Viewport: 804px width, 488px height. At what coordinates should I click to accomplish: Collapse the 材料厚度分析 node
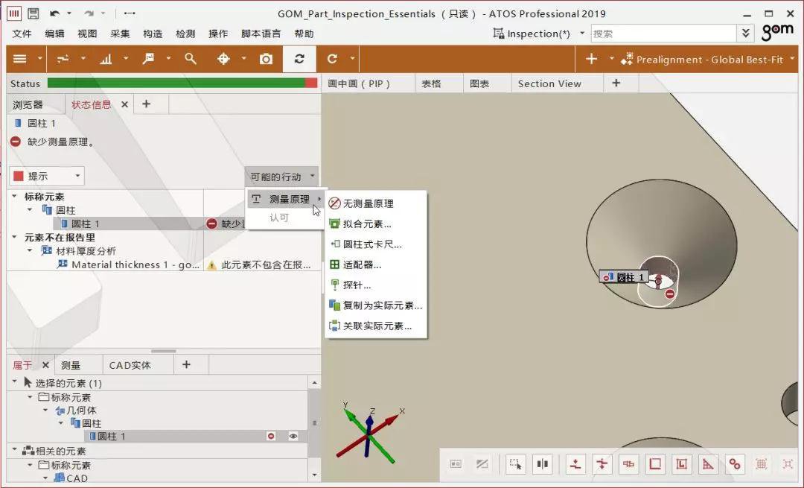[30, 251]
